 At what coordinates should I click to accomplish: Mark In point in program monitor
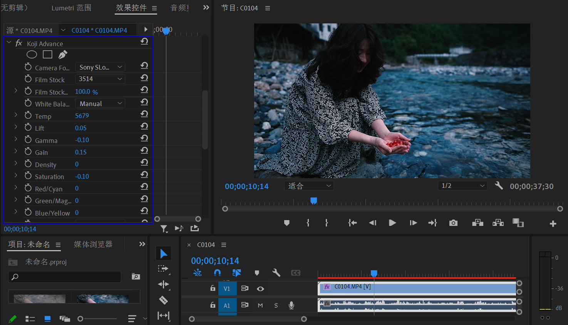(308, 223)
